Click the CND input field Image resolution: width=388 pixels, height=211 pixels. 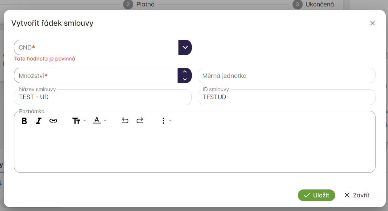coord(96,48)
